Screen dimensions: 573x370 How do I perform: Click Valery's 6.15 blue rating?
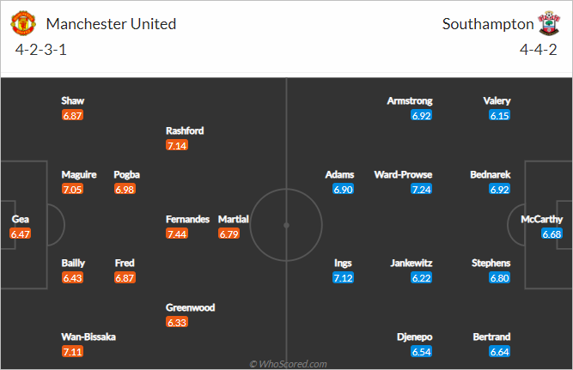(x=499, y=115)
